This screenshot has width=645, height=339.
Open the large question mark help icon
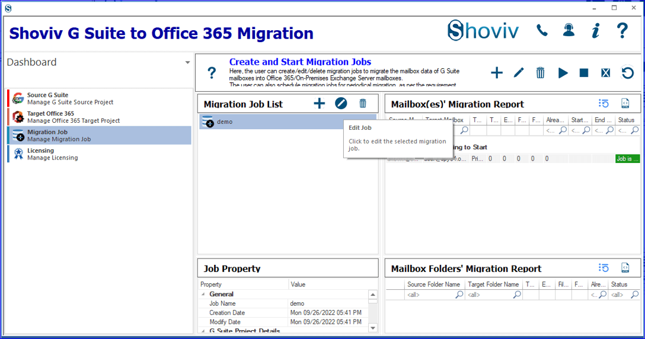coord(622,31)
